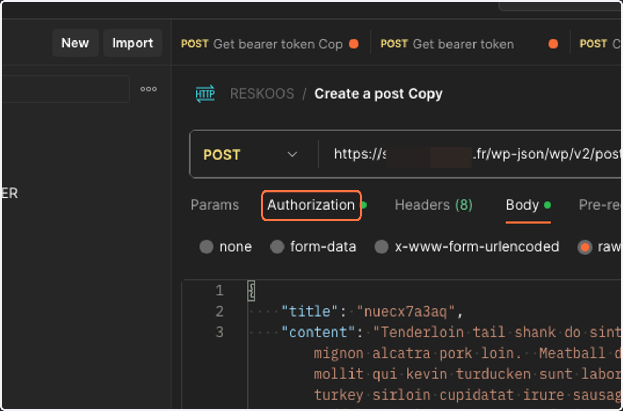Open the RESKOOS collection breadcrumb
This screenshot has height=411, width=623.
[x=262, y=94]
